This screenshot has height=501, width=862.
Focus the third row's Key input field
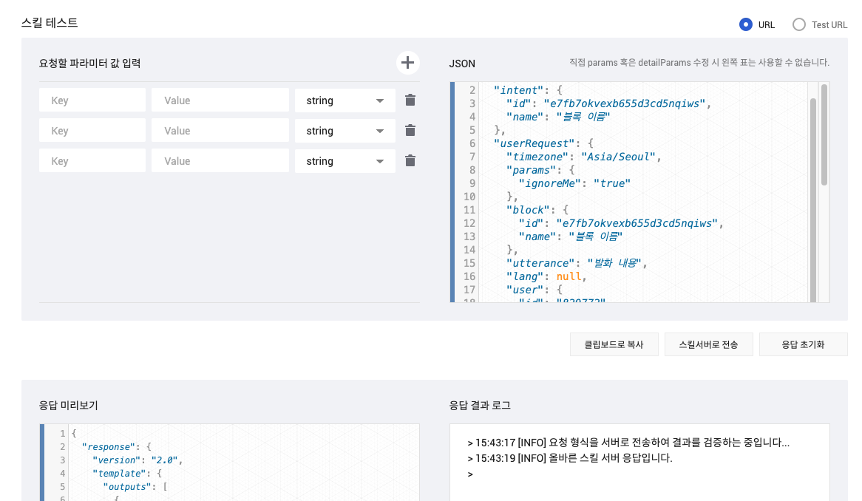tap(92, 160)
